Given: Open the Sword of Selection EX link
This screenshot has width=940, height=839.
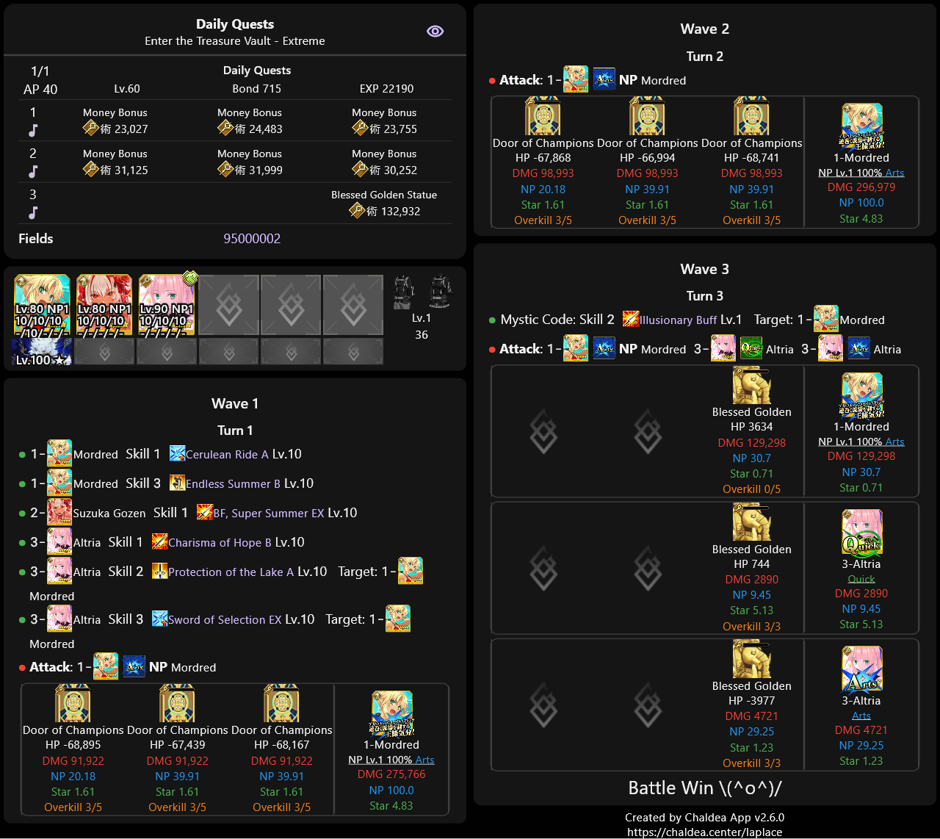Looking at the screenshot, I should click(x=225, y=619).
